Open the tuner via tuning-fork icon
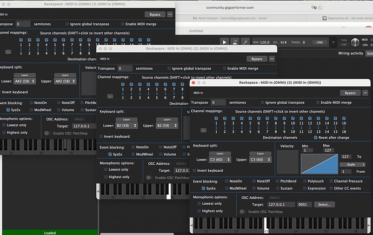 pyautogui.click(x=245, y=42)
